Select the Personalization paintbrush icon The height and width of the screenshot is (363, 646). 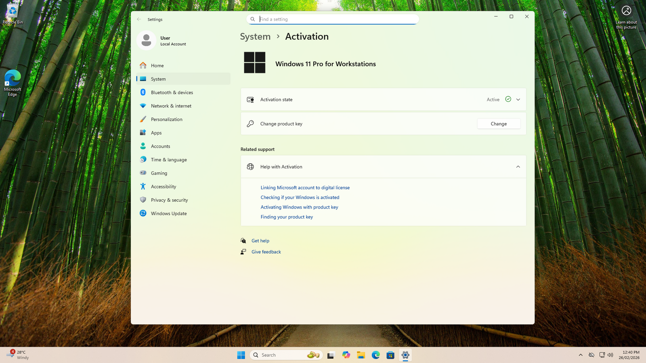[143, 119]
